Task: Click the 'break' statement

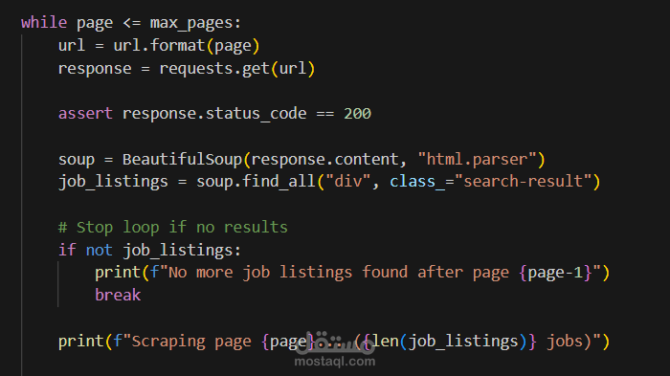Action: pos(118,296)
